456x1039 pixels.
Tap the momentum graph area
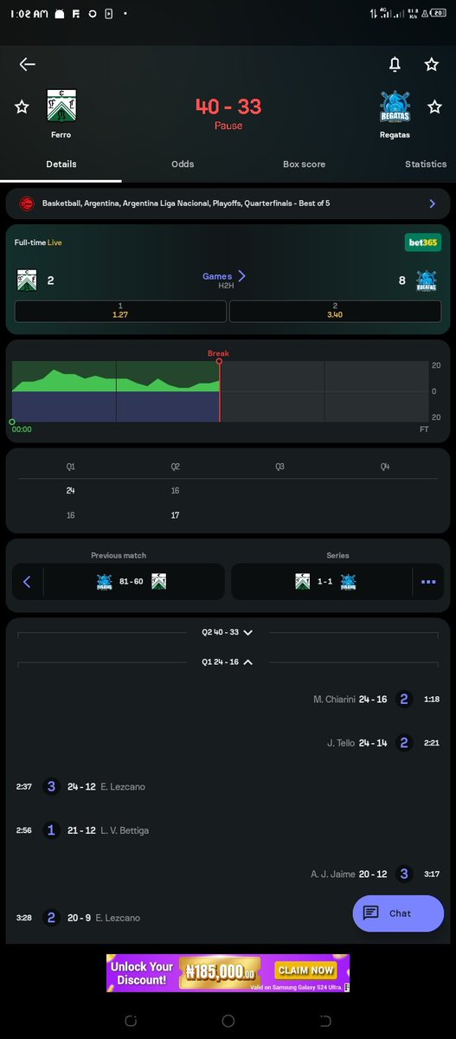pos(221,391)
